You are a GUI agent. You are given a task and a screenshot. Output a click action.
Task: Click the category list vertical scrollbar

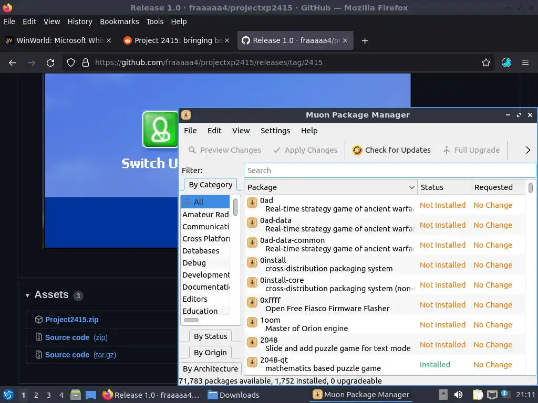click(235, 207)
